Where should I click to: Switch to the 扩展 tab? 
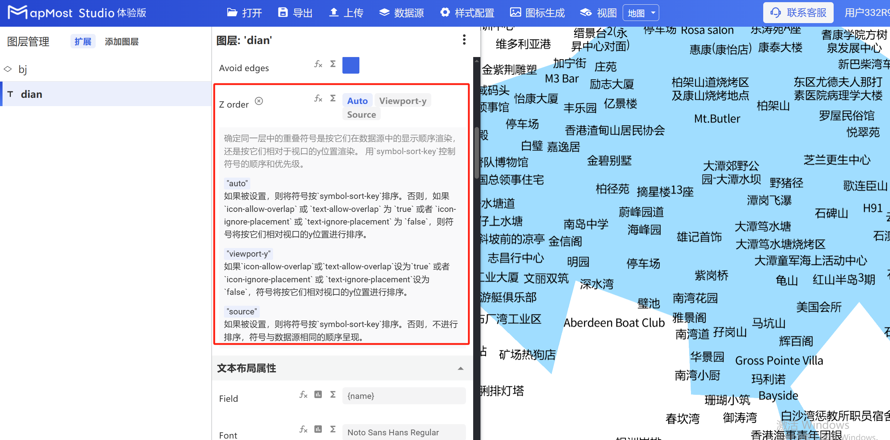click(82, 41)
